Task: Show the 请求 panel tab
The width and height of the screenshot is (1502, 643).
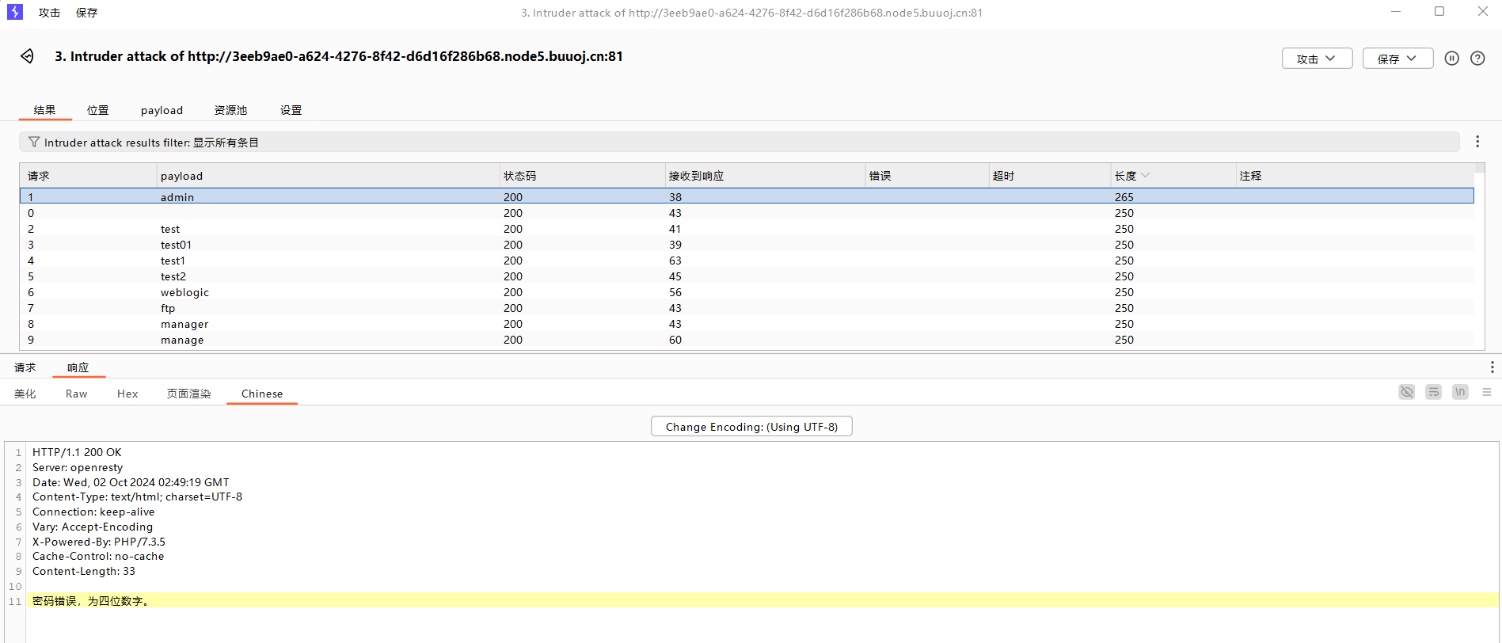Action: (25, 367)
